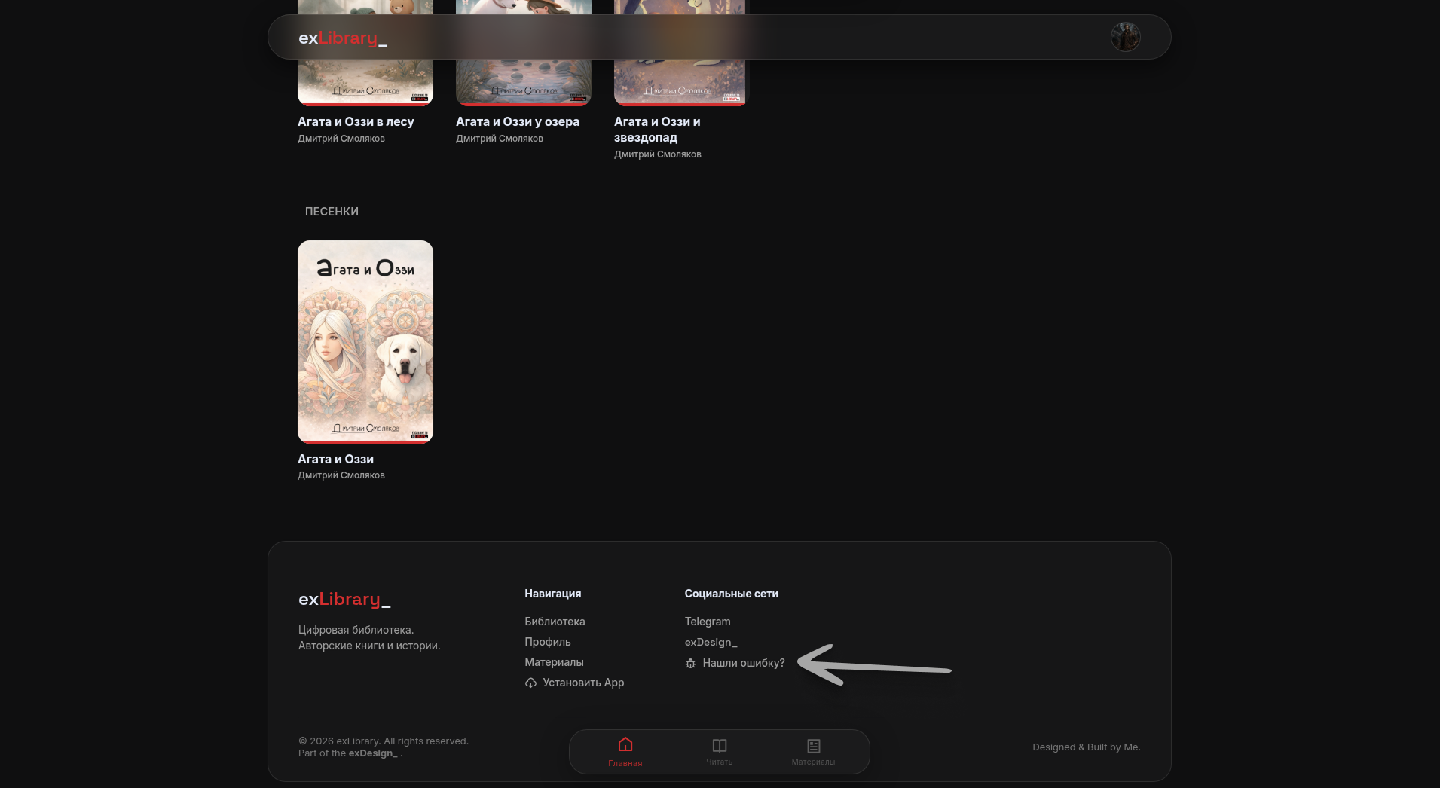Viewport: 1440px width, 788px height.
Task: Open Агата и Оззи у озера title
Action: pyautogui.click(x=517, y=122)
